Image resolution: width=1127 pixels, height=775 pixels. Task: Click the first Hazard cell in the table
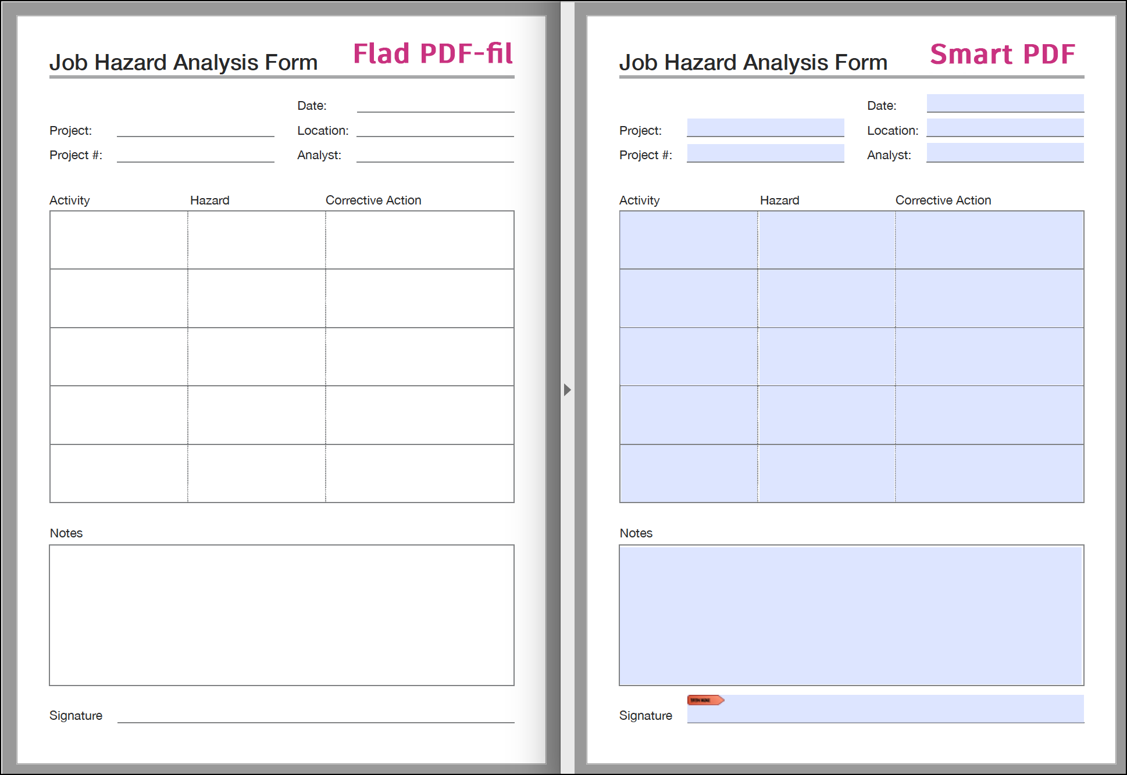[826, 239]
